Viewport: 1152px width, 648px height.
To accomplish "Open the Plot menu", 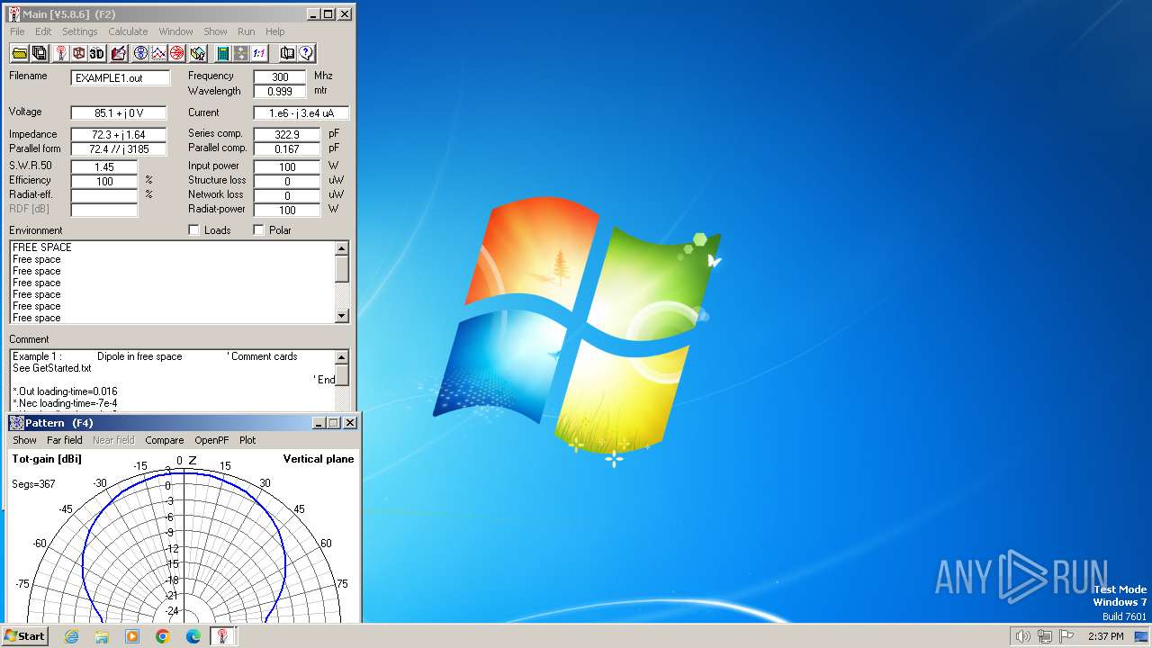I will 247,440.
